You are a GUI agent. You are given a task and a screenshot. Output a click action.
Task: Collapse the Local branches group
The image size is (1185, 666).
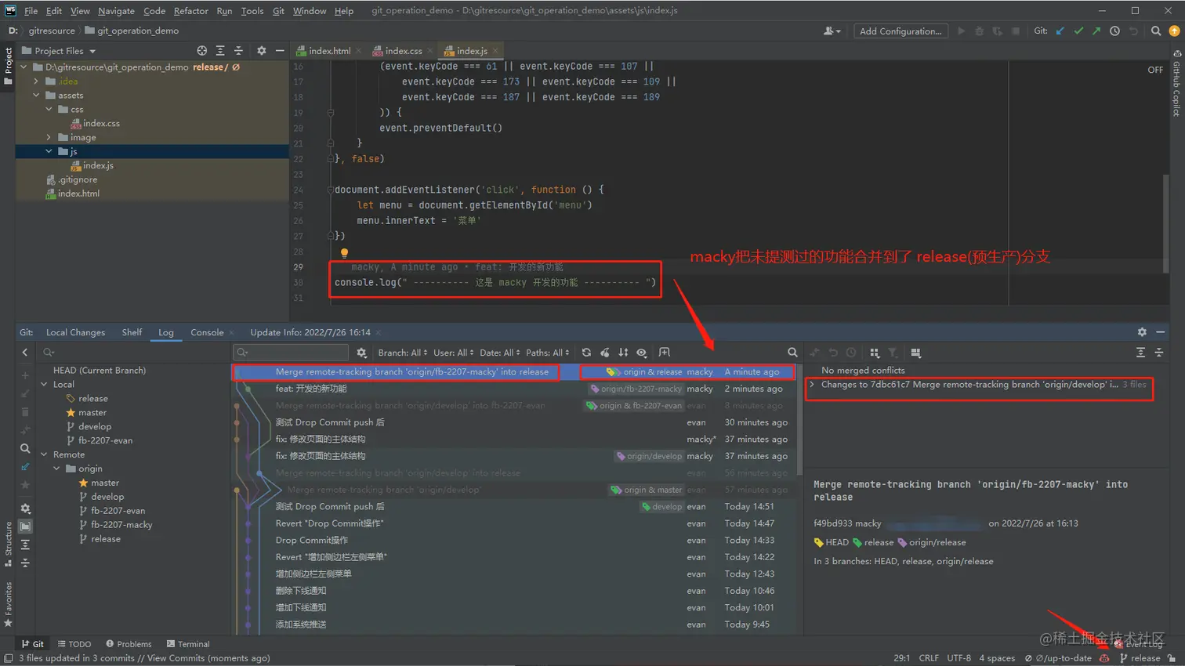click(44, 385)
